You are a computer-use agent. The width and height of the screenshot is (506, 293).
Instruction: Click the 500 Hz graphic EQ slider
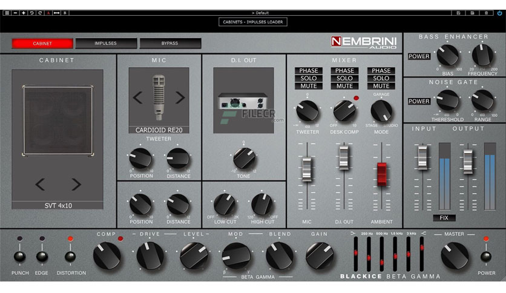pos(382,254)
